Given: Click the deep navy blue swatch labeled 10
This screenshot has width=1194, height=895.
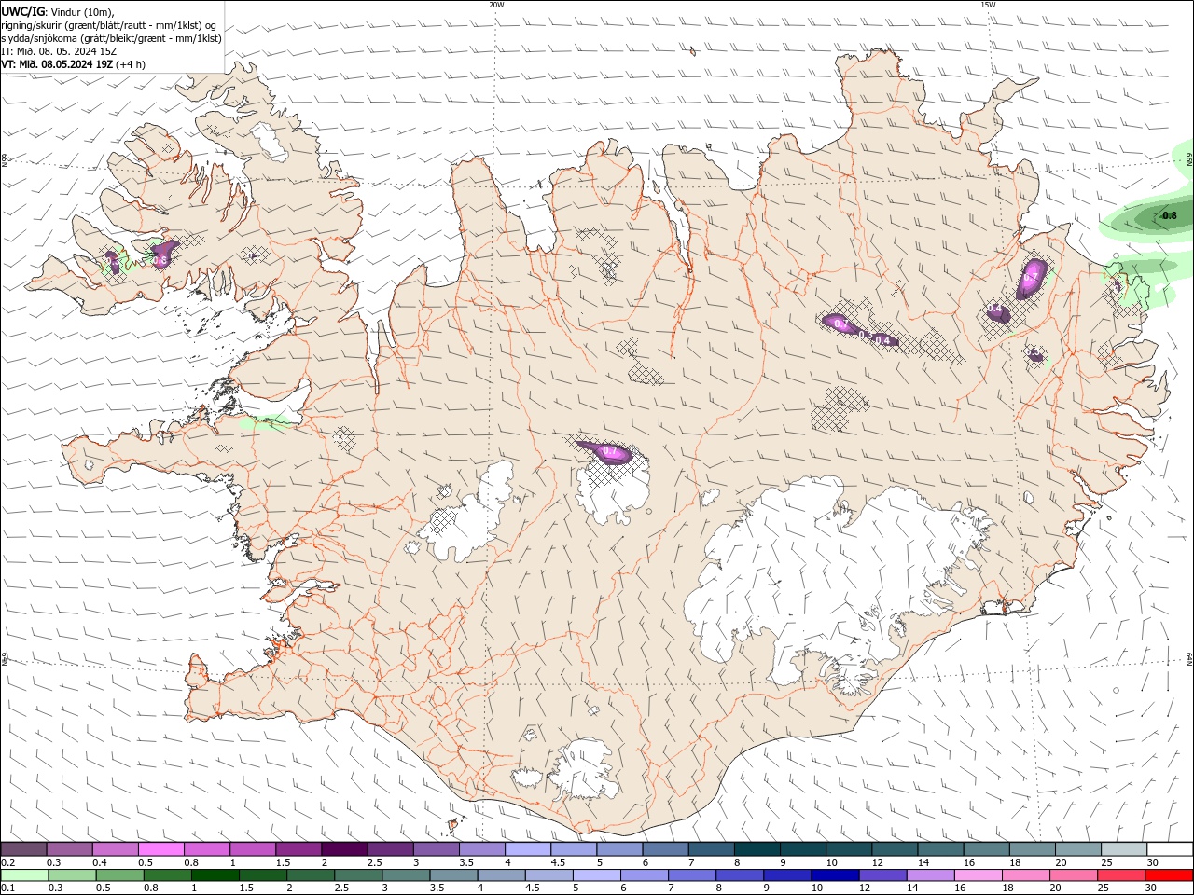Looking at the screenshot, I should click(x=834, y=875).
